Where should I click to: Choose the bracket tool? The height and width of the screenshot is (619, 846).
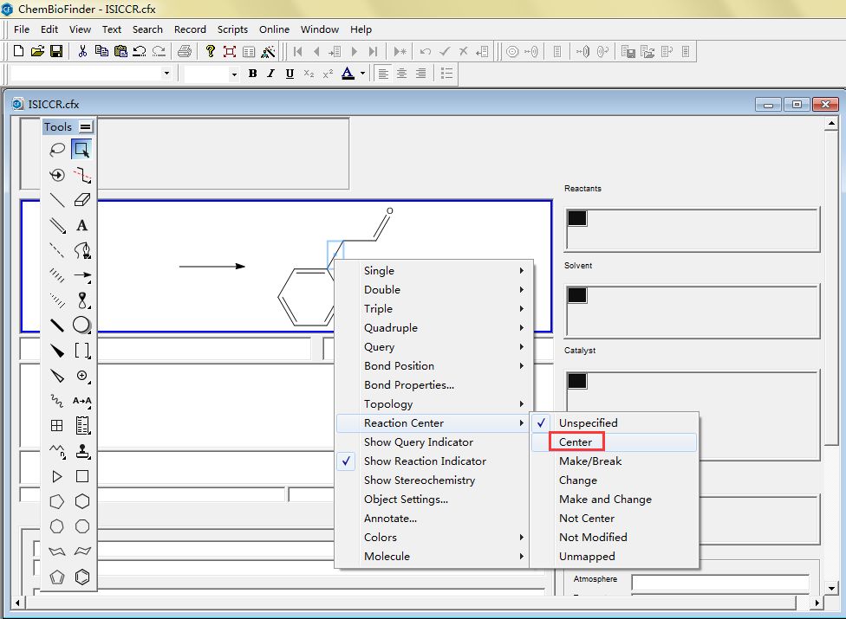81,351
